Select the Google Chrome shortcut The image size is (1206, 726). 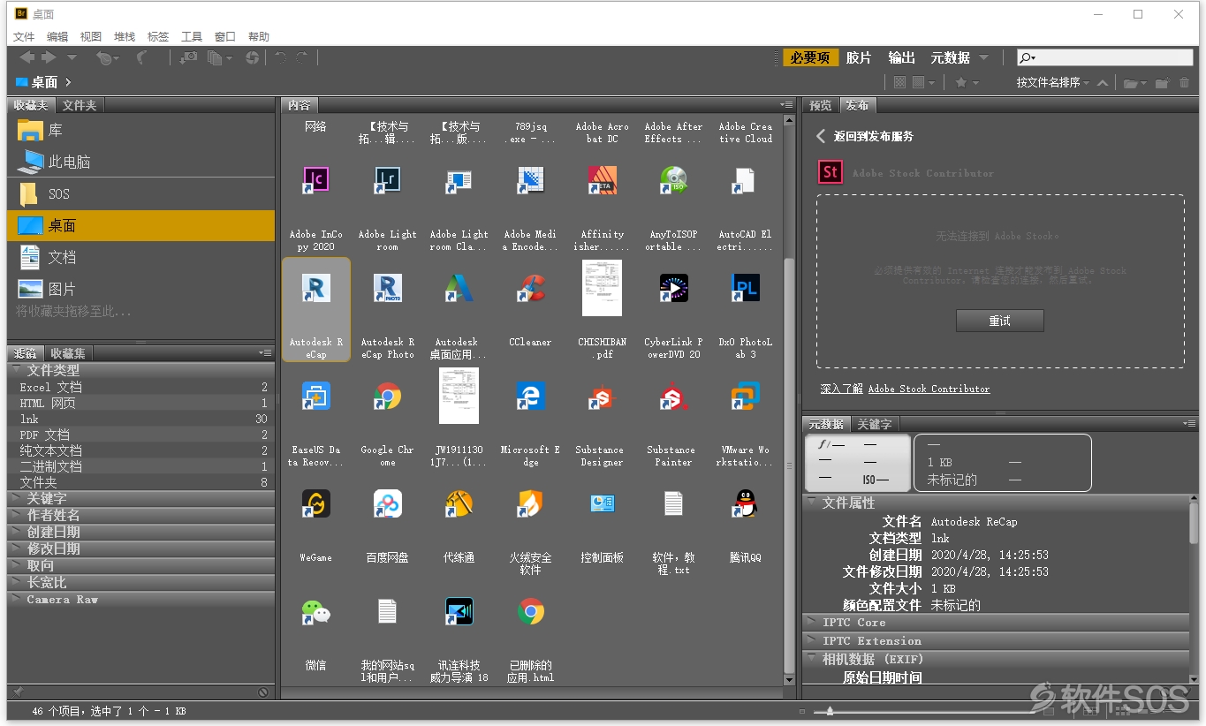coord(387,395)
